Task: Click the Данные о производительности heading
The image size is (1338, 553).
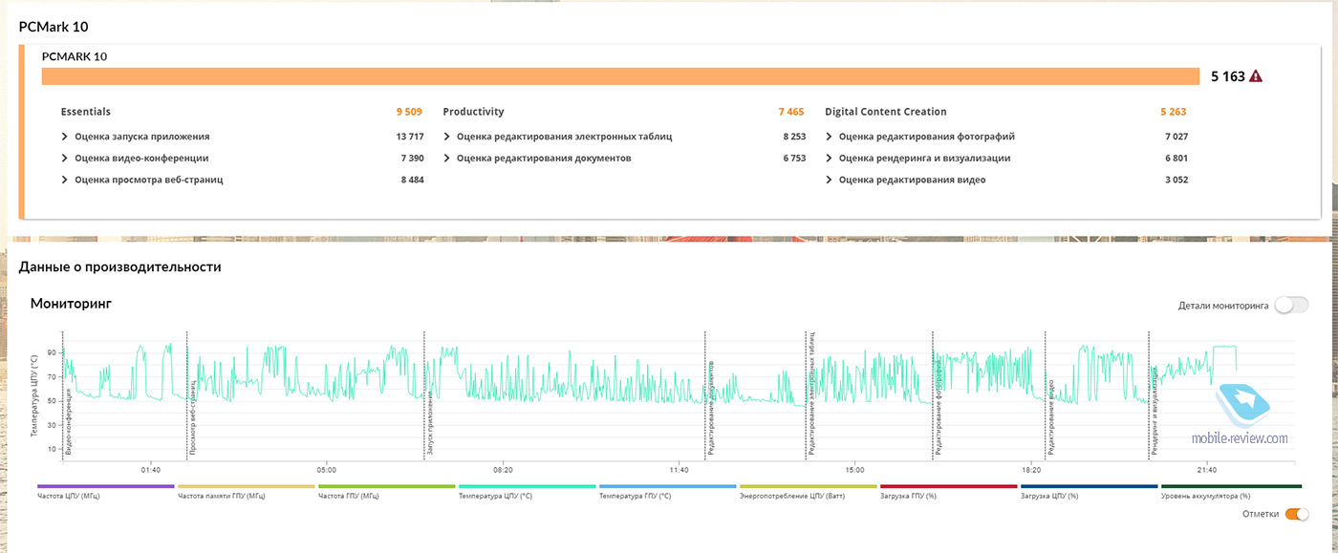Action: coord(120,266)
